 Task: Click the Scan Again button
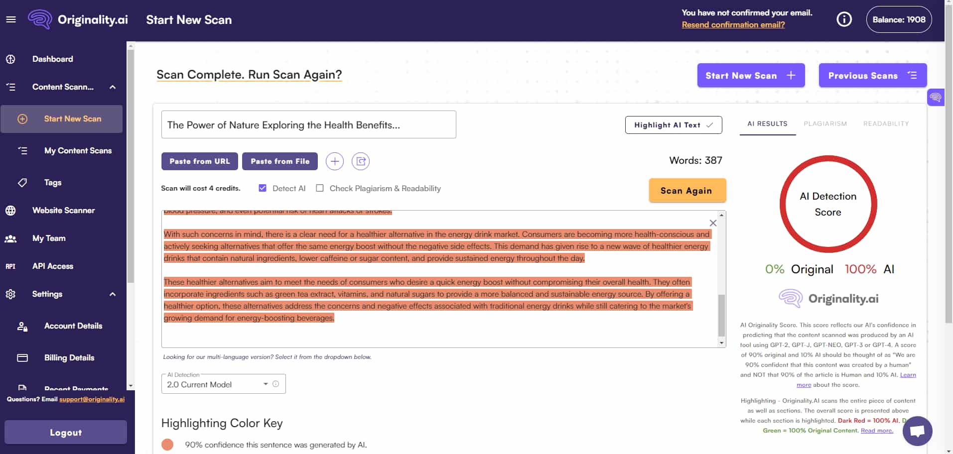(687, 190)
